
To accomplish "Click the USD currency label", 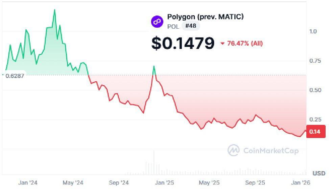I will pos(319,173).
